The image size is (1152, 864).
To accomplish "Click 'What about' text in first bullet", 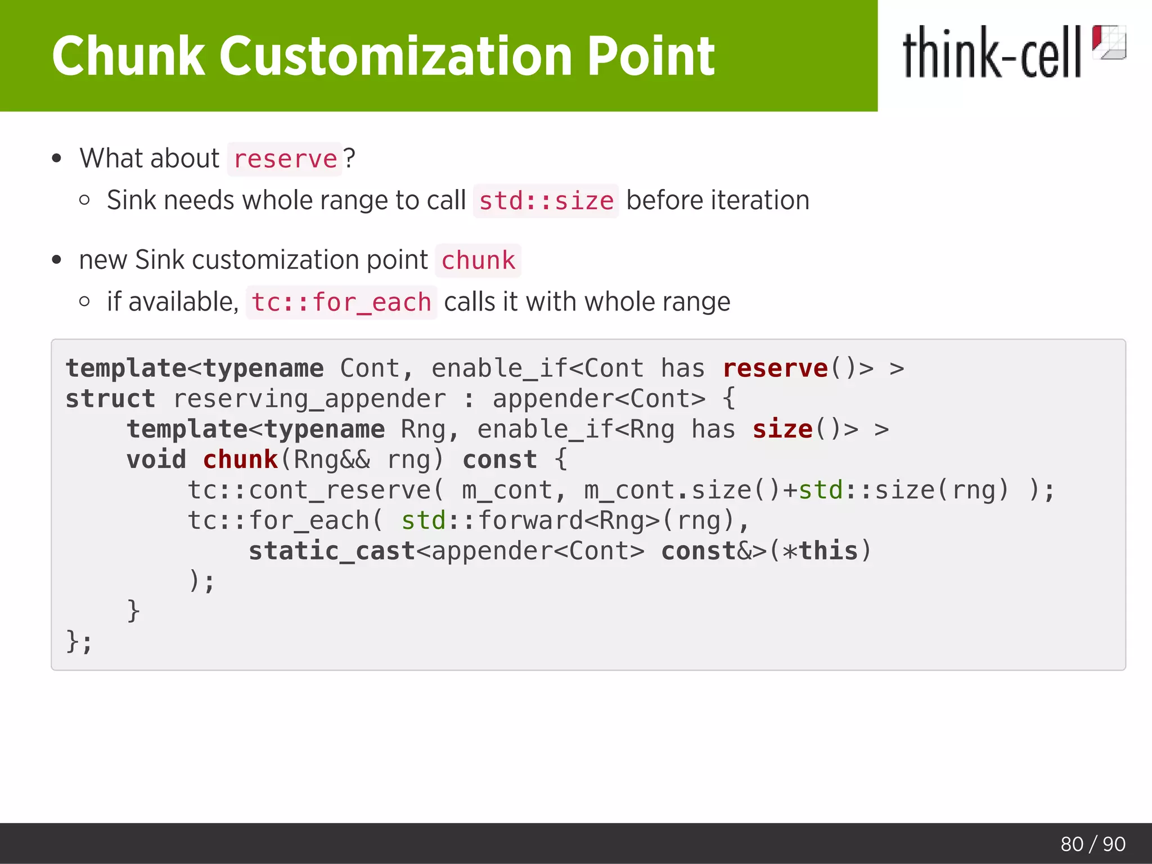I will pyautogui.click(x=150, y=158).
